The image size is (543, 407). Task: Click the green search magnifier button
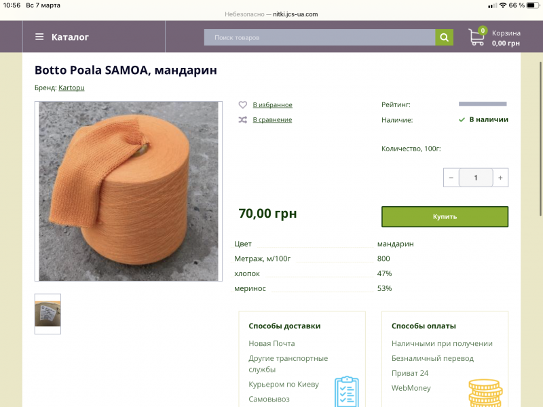(445, 37)
